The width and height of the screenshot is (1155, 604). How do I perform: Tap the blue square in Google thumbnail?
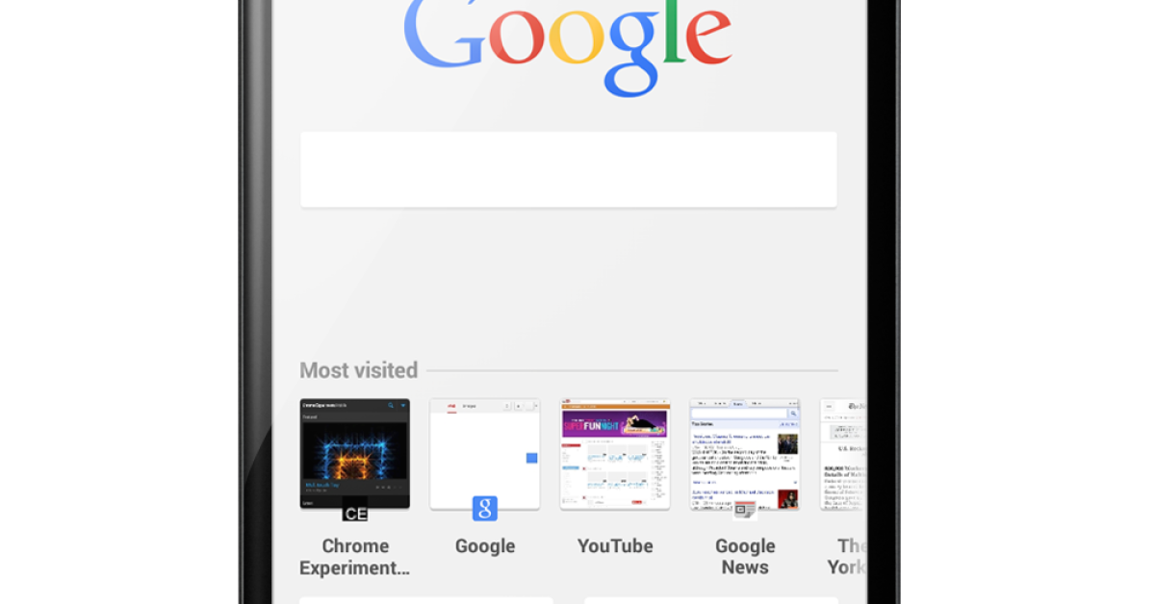pyautogui.click(x=531, y=458)
